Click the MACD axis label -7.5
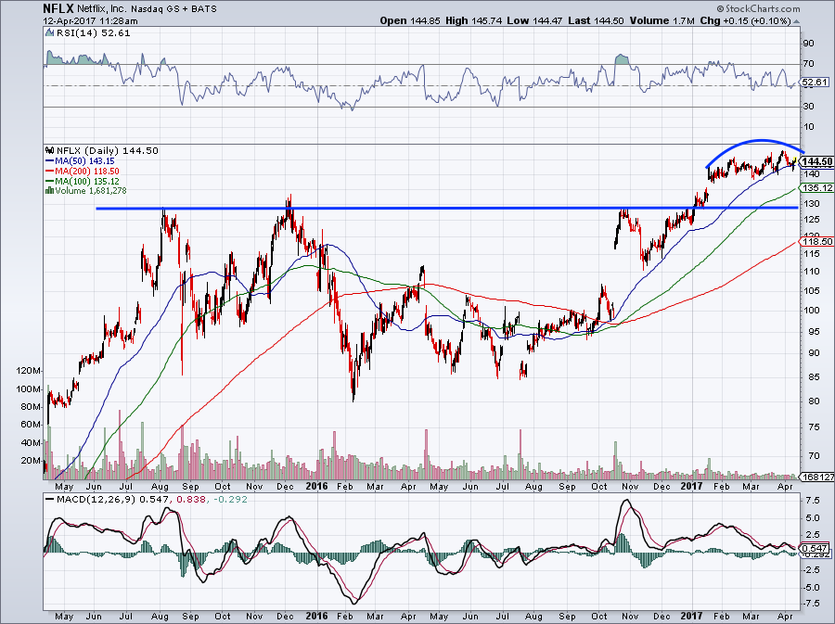 coord(811,604)
